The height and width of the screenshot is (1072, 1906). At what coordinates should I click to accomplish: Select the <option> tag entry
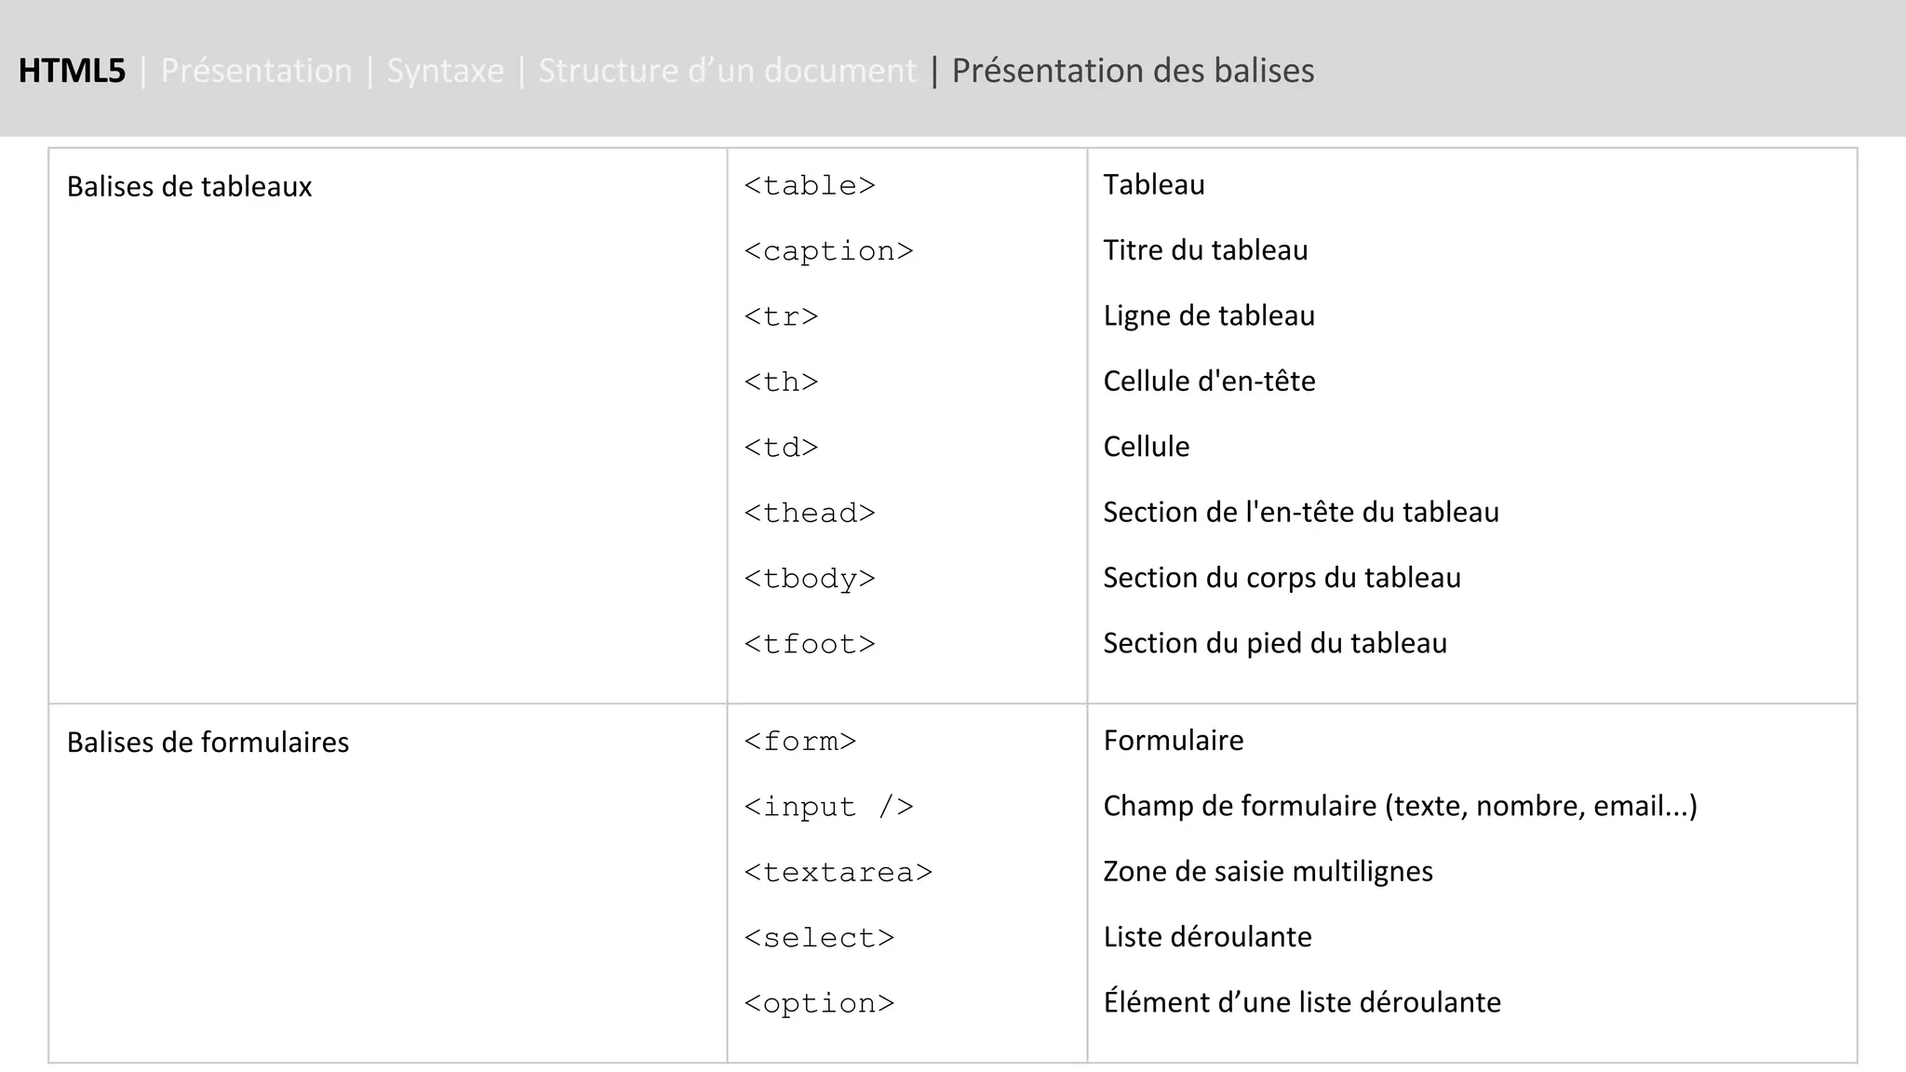tap(819, 1003)
